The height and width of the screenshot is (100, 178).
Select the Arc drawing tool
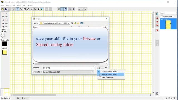point(35,9)
